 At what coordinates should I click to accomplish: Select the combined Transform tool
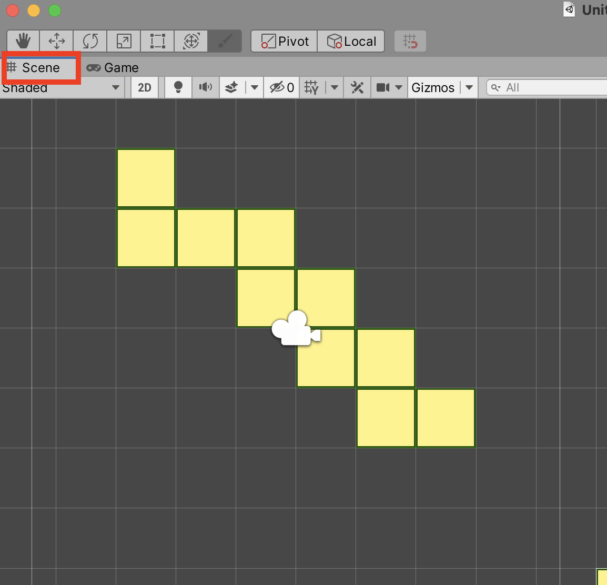click(191, 41)
